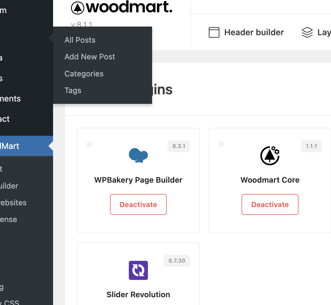The height and width of the screenshot is (305, 331).
Task: Click WPBakery Page Builder title
Action: point(138,180)
